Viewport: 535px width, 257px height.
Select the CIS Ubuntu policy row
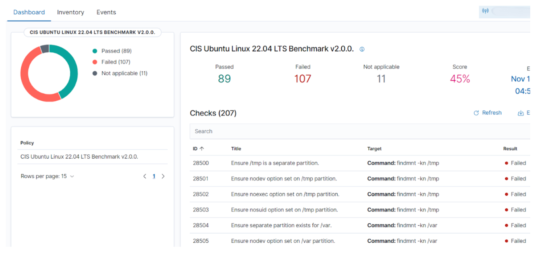click(92, 157)
